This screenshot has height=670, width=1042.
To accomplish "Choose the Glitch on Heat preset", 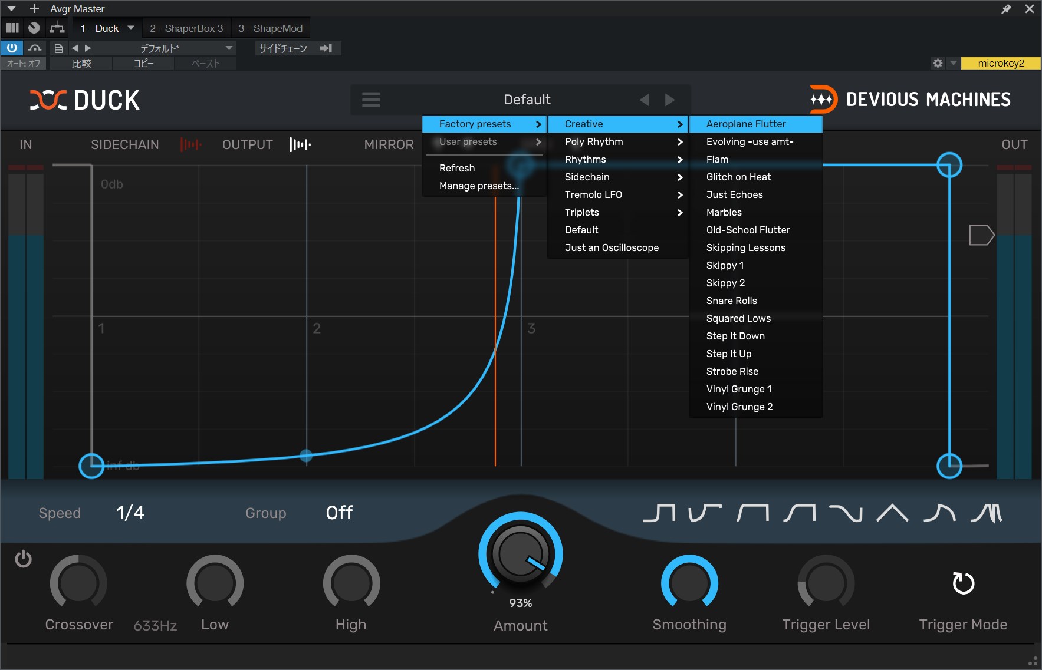I will pyautogui.click(x=756, y=177).
